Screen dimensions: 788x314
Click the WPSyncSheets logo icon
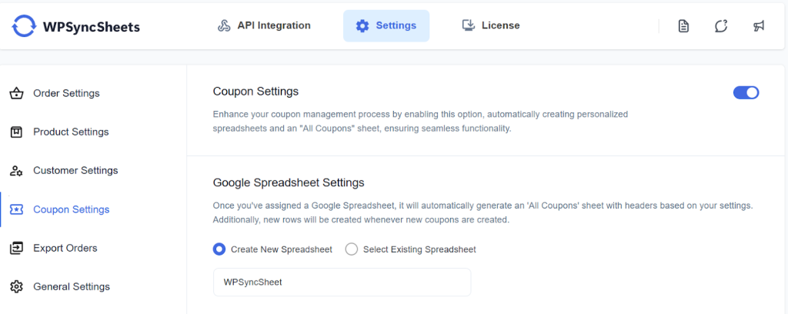click(x=24, y=26)
